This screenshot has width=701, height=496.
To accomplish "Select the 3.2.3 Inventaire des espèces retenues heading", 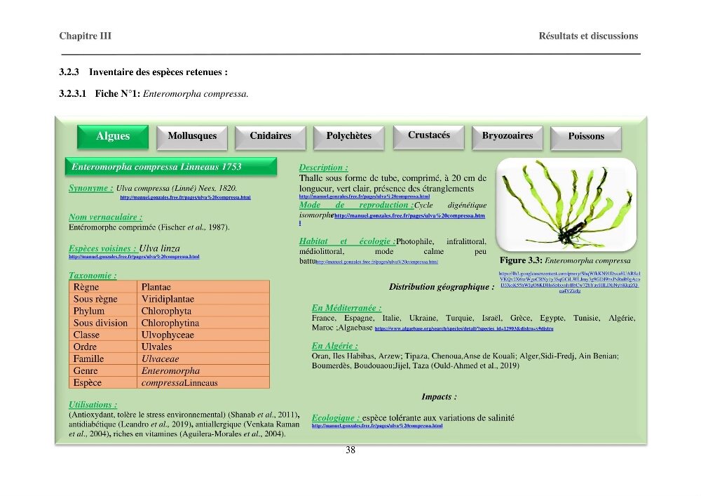I will 144,72.
